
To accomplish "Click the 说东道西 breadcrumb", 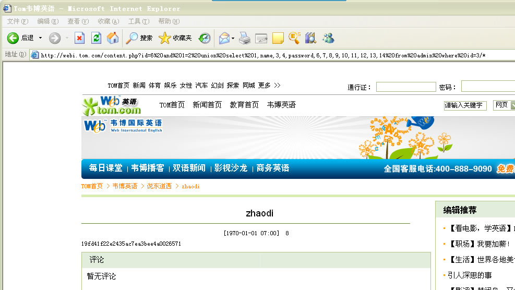I will 159,186.
